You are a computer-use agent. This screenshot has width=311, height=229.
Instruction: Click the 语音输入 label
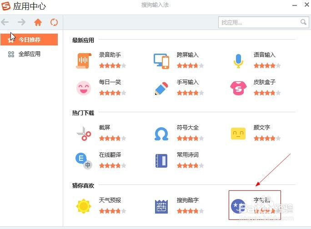264,55
